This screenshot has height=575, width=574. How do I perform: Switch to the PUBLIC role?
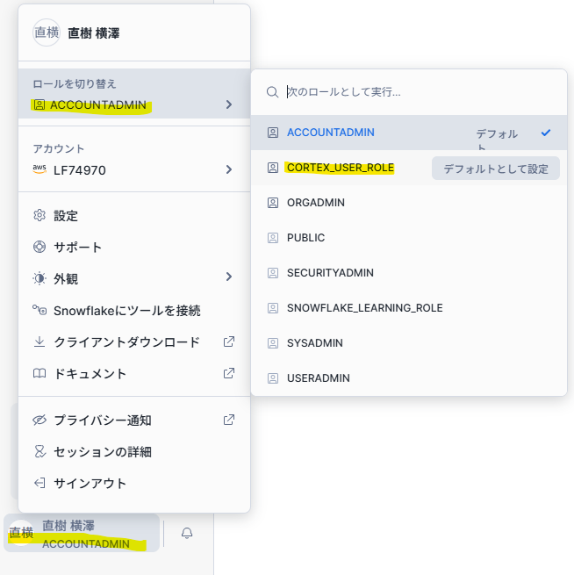[409, 238]
